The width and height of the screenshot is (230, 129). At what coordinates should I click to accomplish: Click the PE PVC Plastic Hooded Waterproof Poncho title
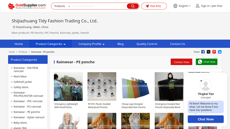click(99, 105)
